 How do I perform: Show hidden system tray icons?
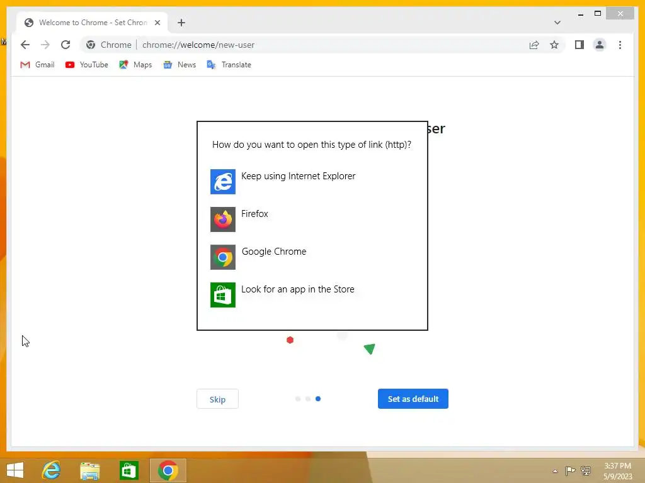pyautogui.click(x=555, y=471)
